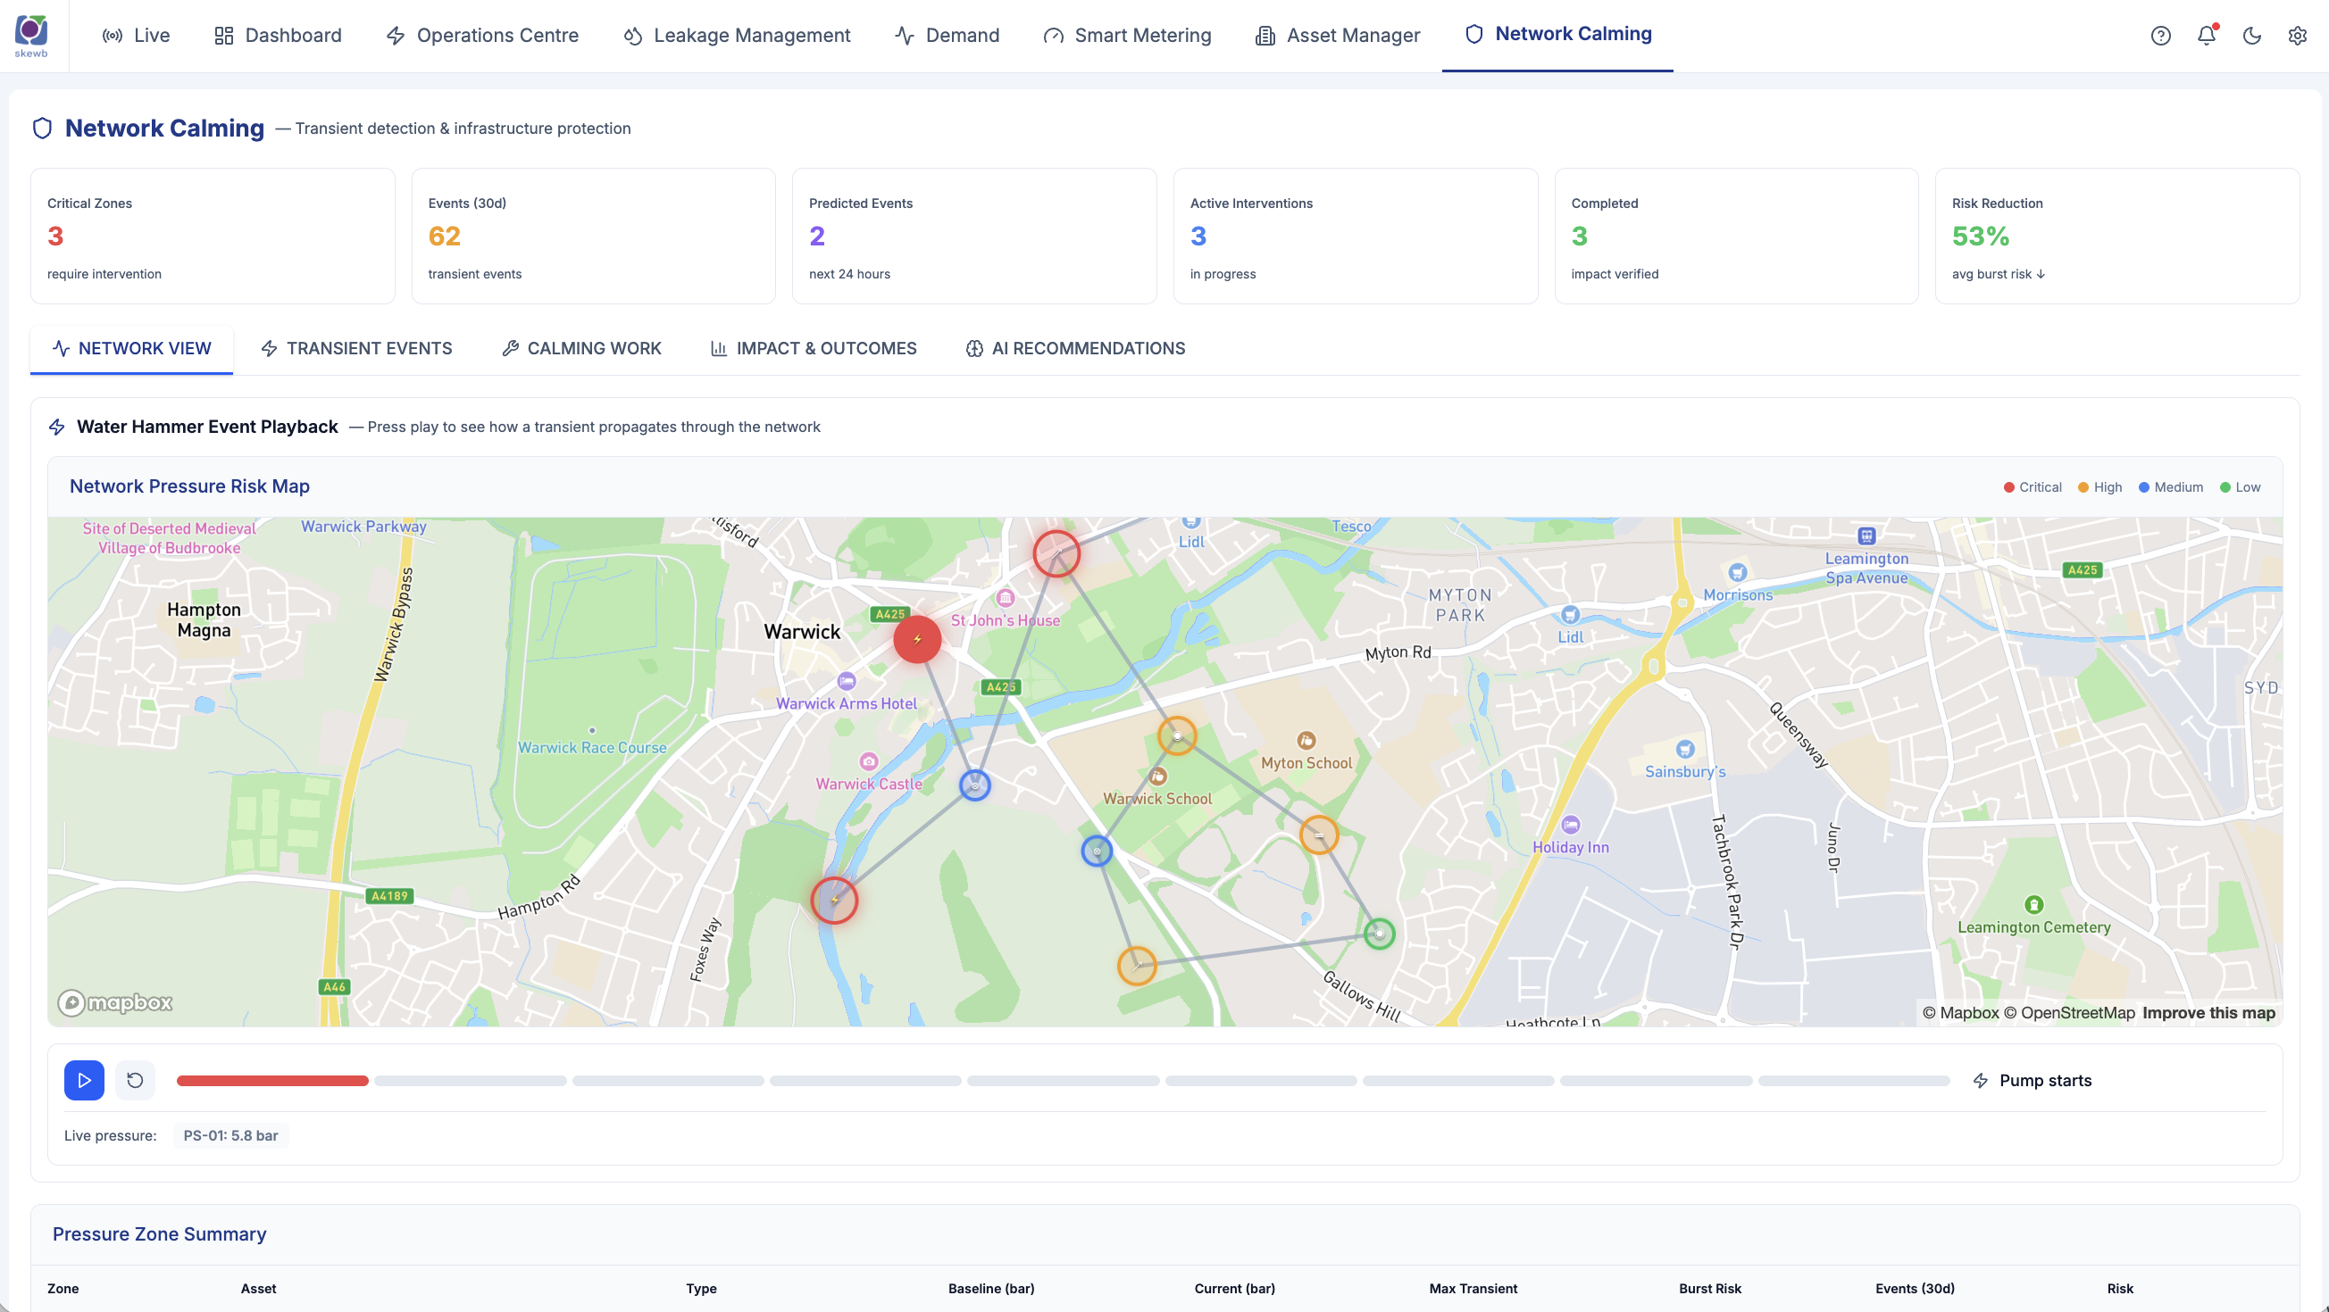
Task: Open the notifications bell icon
Action: [x=2206, y=35]
